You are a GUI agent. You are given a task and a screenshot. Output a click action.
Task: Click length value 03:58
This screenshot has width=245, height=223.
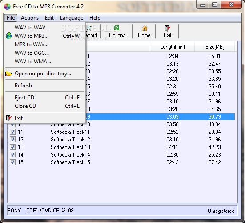tap(173, 124)
